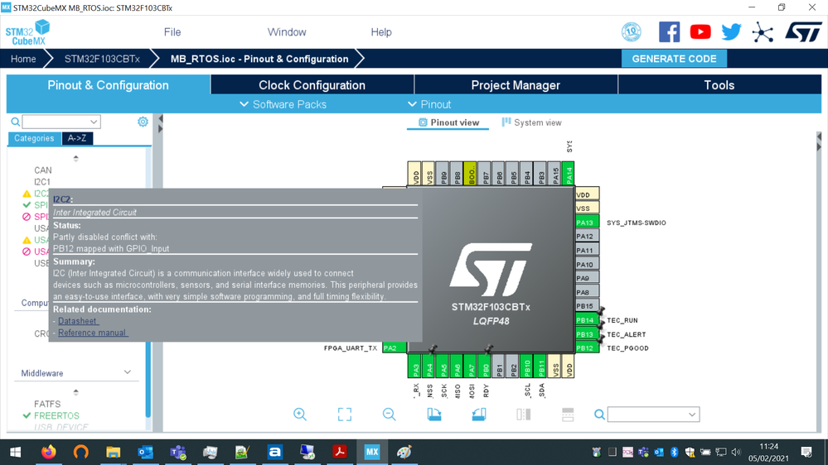Open Microsoft Teams from the taskbar
This screenshot has width=828, height=465.
[178, 452]
